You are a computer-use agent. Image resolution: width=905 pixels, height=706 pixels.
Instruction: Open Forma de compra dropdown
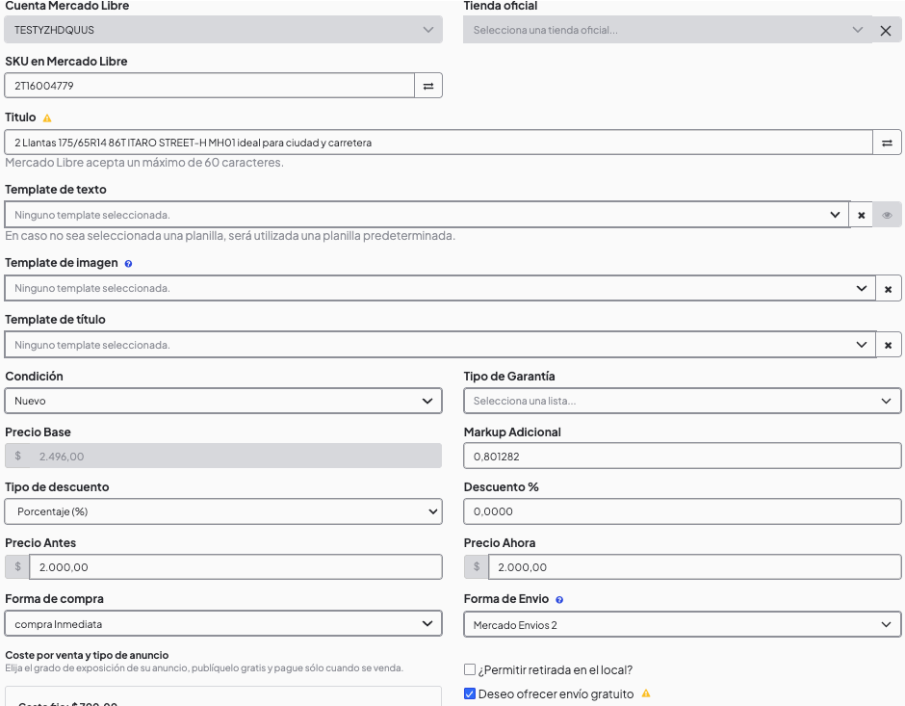tap(223, 623)
